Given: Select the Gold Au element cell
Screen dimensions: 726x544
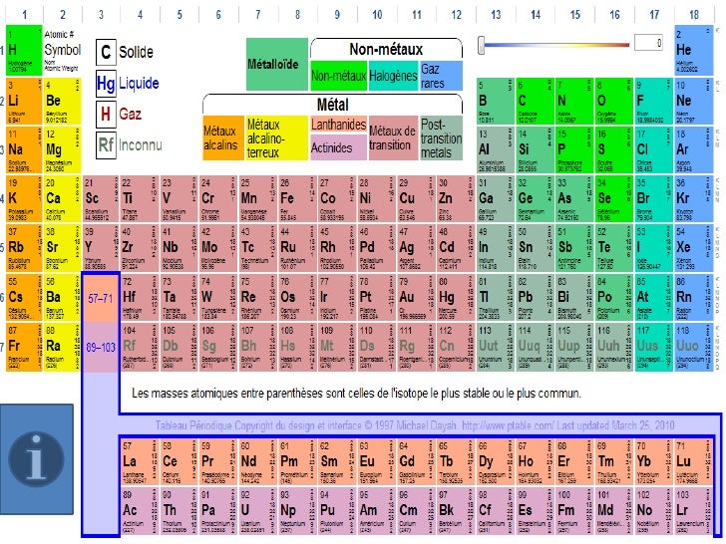Looking at the screenshot, I should point(416,298).
